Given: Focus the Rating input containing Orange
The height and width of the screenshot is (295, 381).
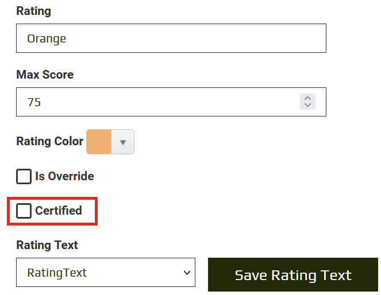Looking at the screenshot, I should tap(171, 38).
